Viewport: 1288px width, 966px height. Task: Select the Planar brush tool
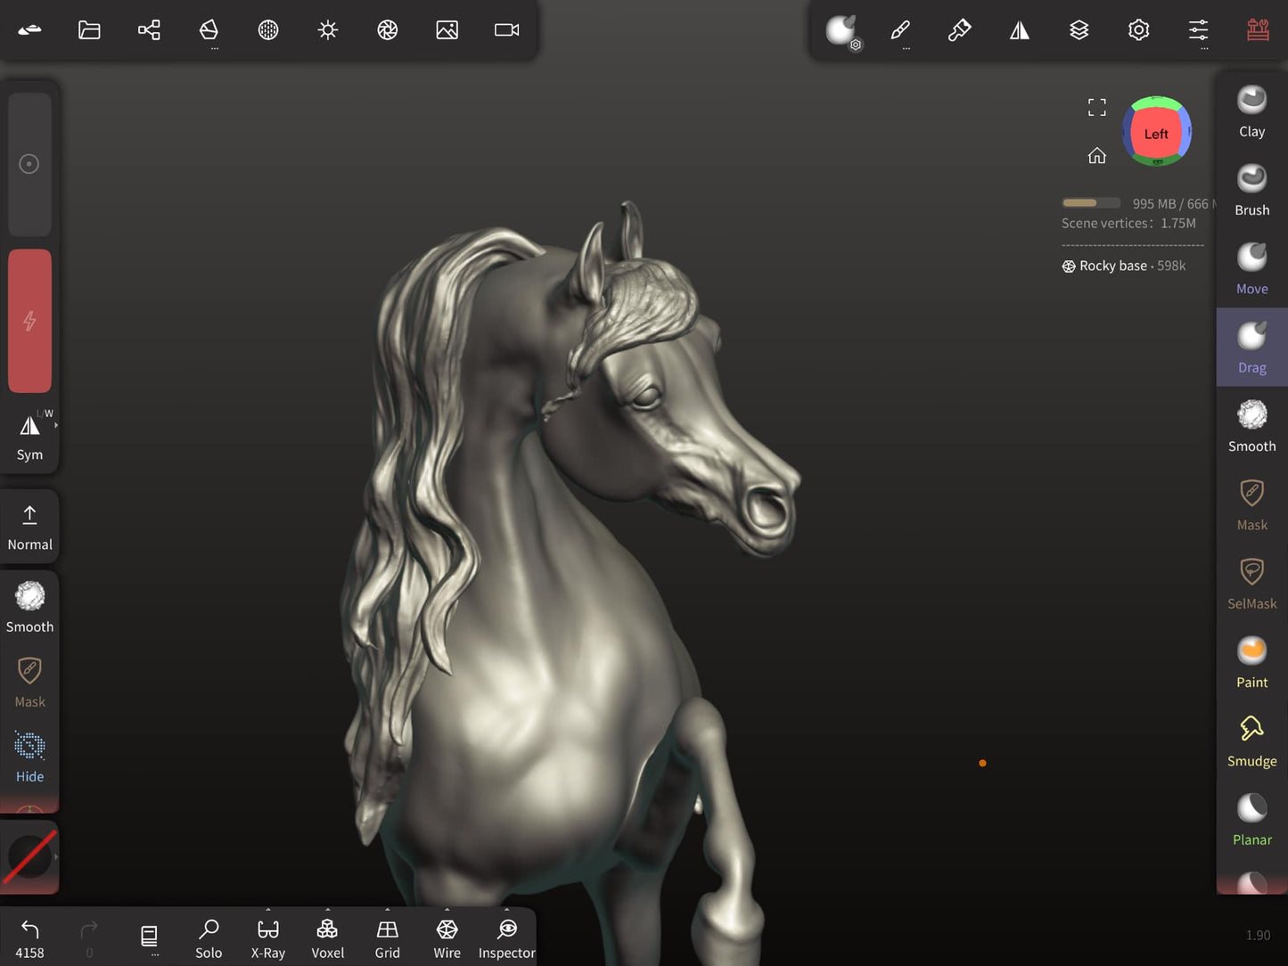tap(1251, 819)
